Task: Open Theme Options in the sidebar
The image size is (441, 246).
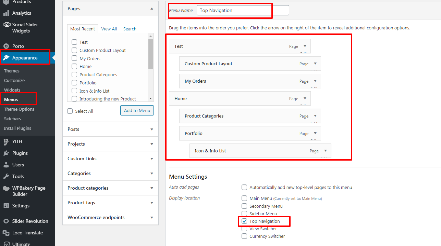Action: pyautogui.click(x=19, y=109)
